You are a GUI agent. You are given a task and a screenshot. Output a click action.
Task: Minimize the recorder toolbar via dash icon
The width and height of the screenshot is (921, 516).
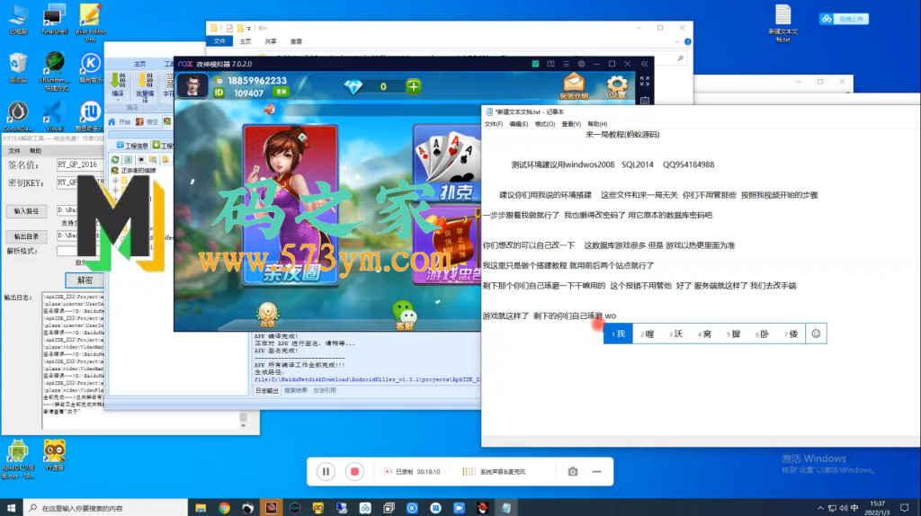(597, 471)
